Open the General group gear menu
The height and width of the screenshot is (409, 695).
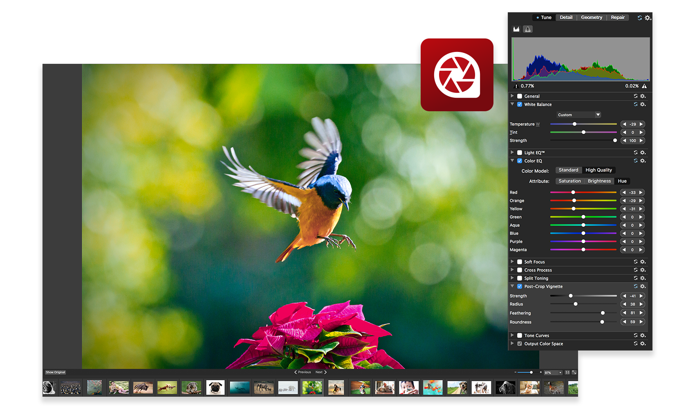(x=643, y=96)
